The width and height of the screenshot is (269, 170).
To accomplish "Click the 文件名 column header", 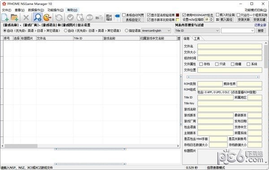I will coord(55,38).
